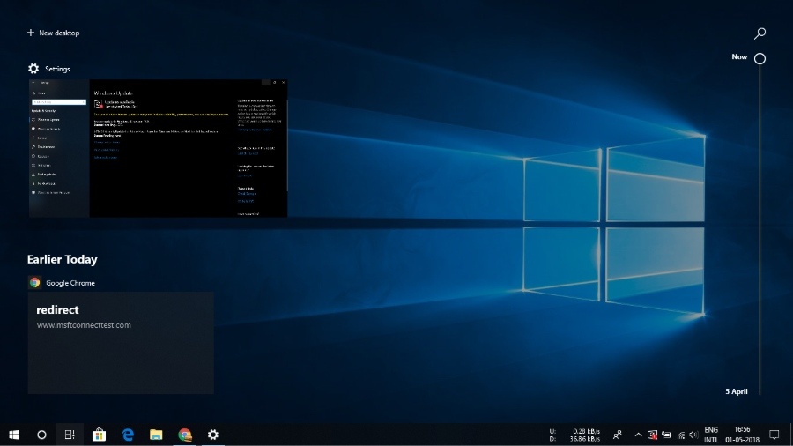Open Microsoft Edge from taskbar
The height and width of the screenshot is (446, 793).
128,435
